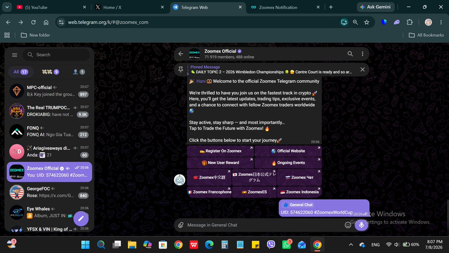Click the #ZoomexWorldCup hashtag
The width and height of the screenshot is (449, 253).
(x=333, y=213)
